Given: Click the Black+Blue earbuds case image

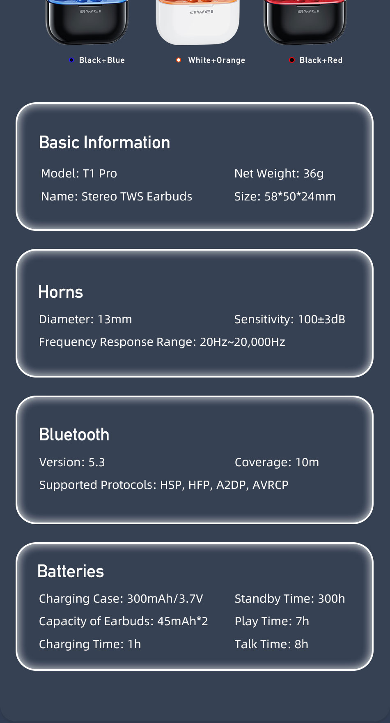Looking at the screenshot, I should click(x=87, y=21).
